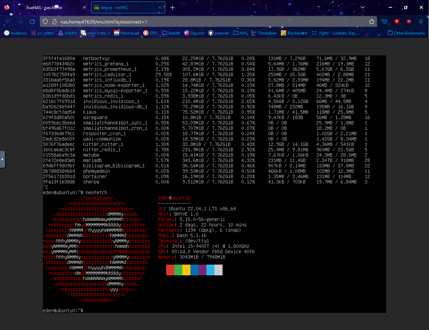Open the Discord bookmark
Viewport: 429px width, 330px height.
click(x=194, y=33)
